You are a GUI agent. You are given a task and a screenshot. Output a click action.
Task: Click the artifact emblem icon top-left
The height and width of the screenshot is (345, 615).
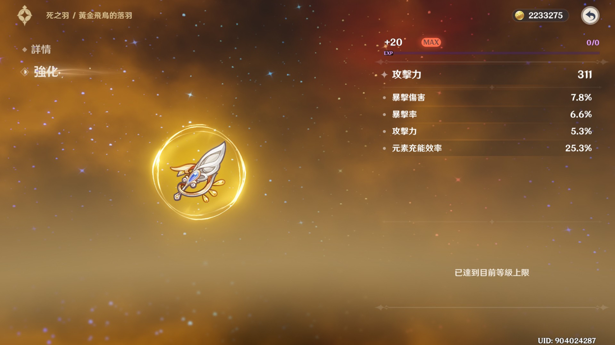tap(25, 15)
